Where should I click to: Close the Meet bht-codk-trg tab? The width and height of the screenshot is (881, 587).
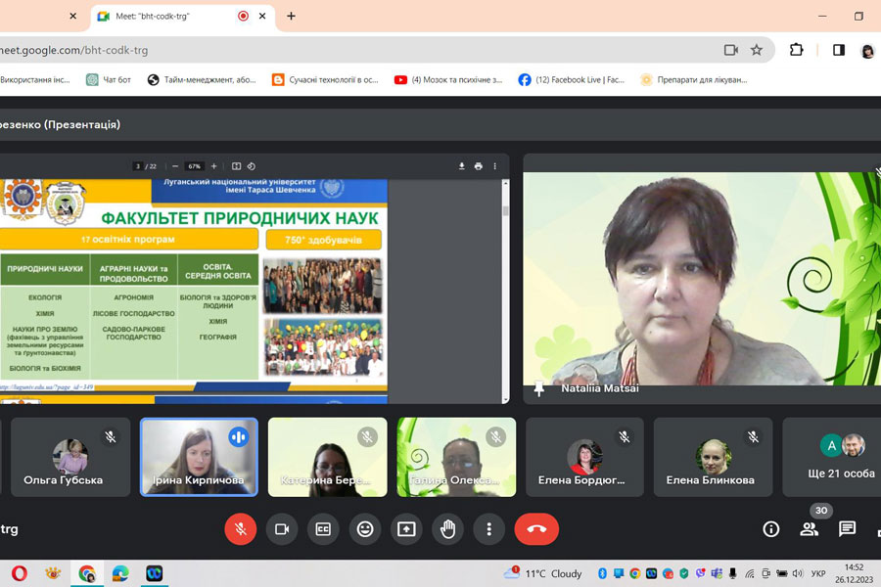(x=262, y=17)
